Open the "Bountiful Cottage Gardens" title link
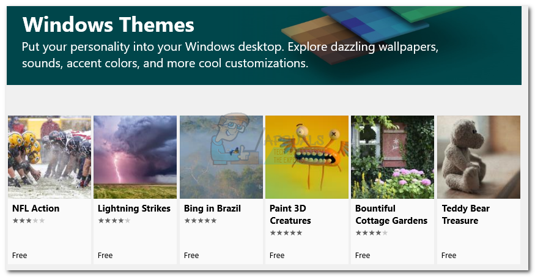535x277 pixels. 391,215
